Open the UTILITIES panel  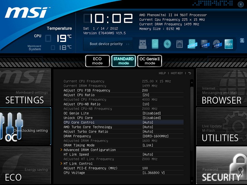click(222, 126)
